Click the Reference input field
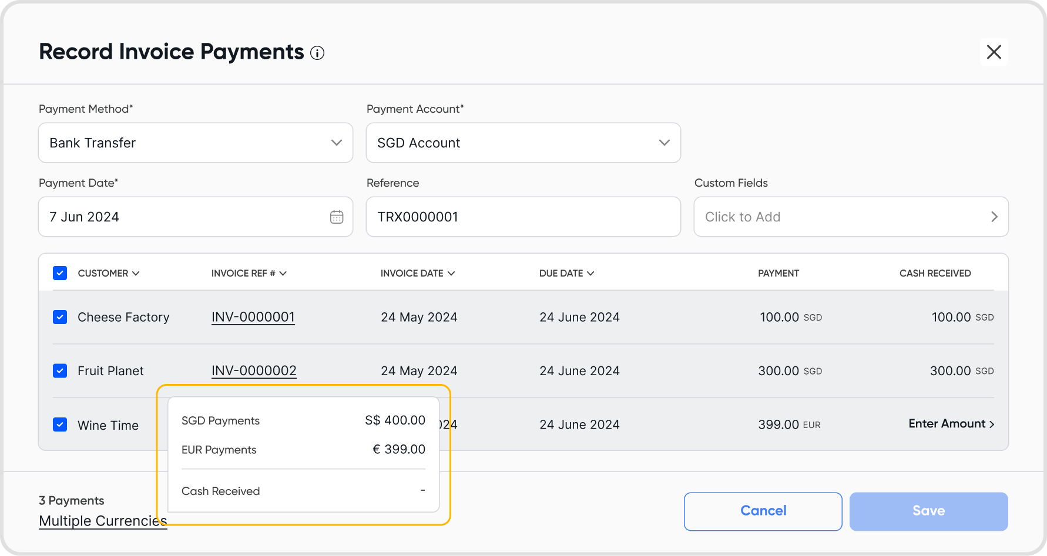Viewport: 1047px width, 556px height. 523,217
